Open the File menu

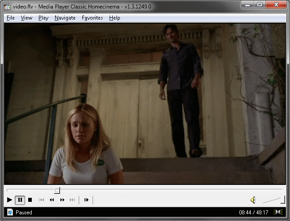tap(11, 18)
